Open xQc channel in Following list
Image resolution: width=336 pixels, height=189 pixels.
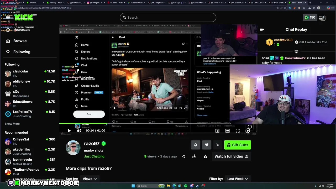tap(30, 94)
